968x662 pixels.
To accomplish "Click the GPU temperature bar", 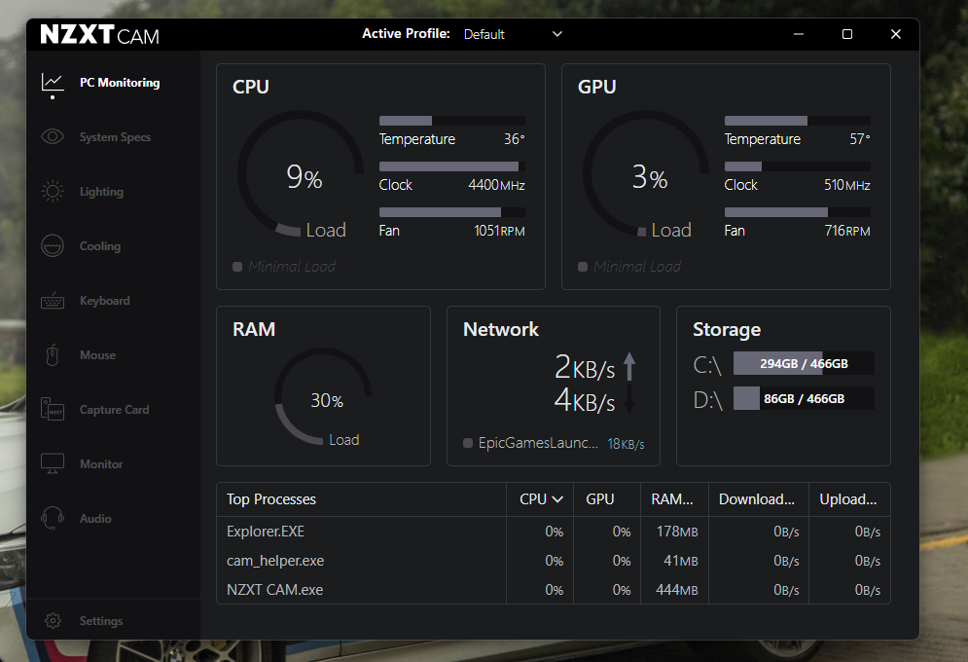I will coord(798,121).
